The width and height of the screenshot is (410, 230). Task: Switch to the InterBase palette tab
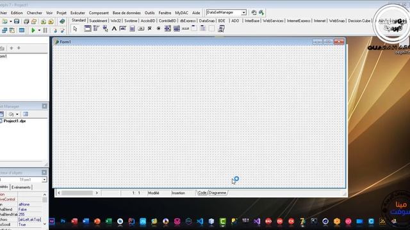(x=252, y=21)
